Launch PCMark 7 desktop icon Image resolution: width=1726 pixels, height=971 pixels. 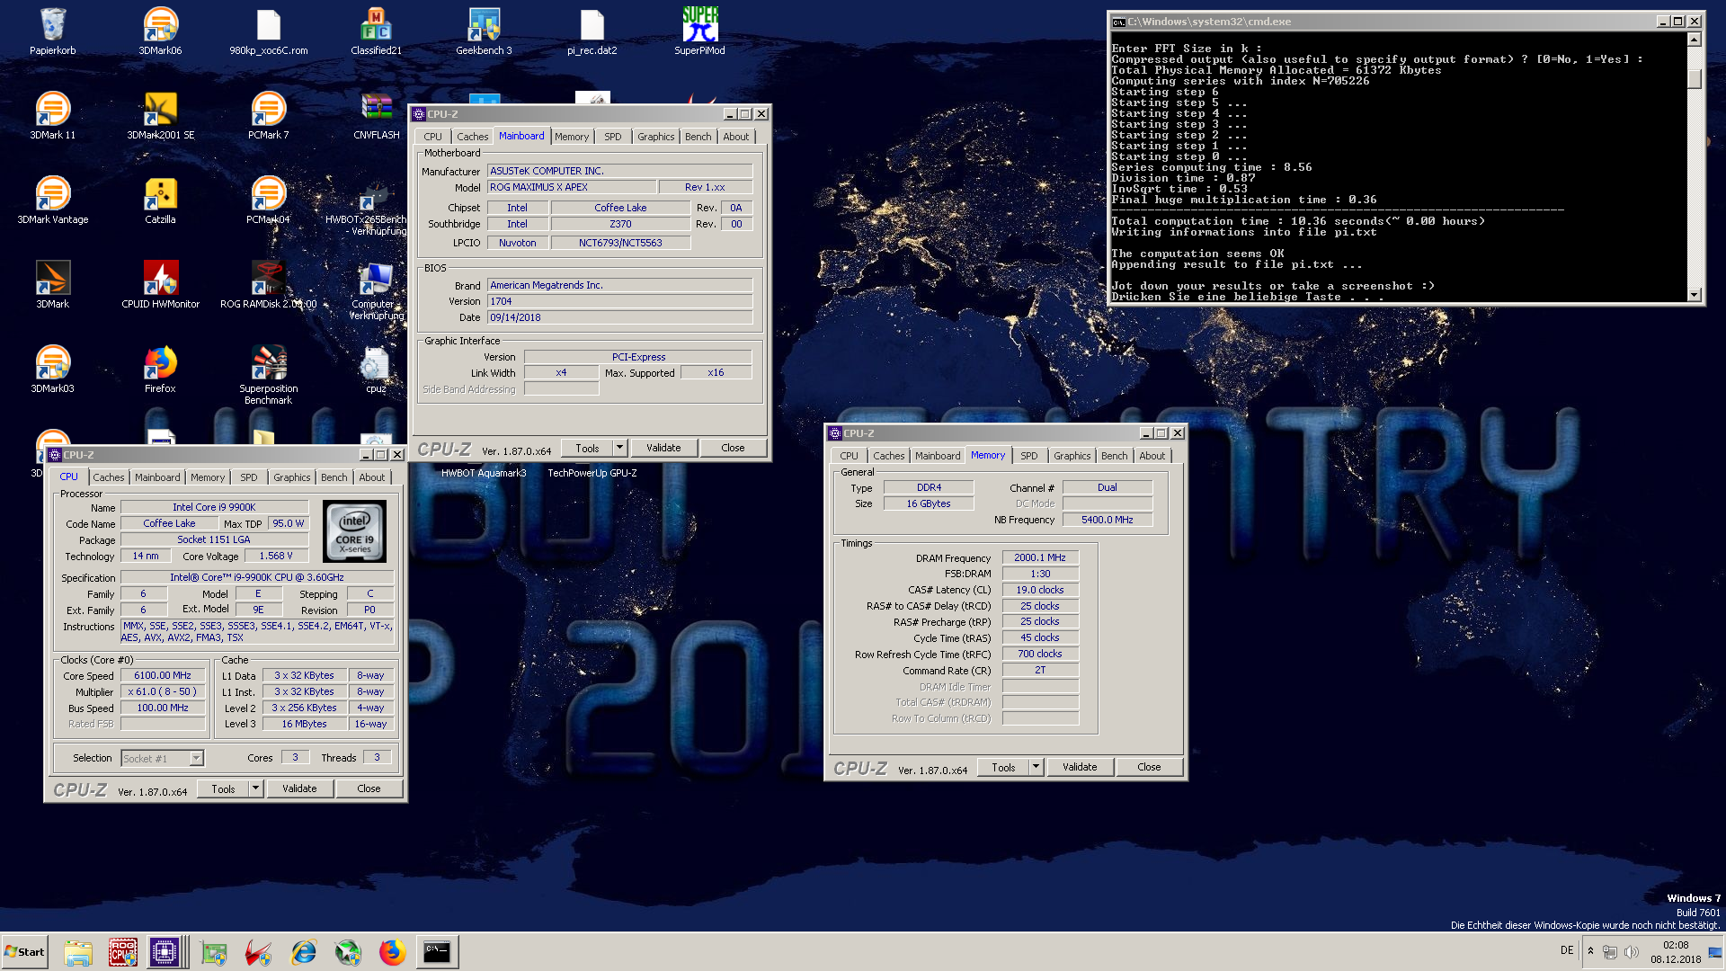coord(268,116)
